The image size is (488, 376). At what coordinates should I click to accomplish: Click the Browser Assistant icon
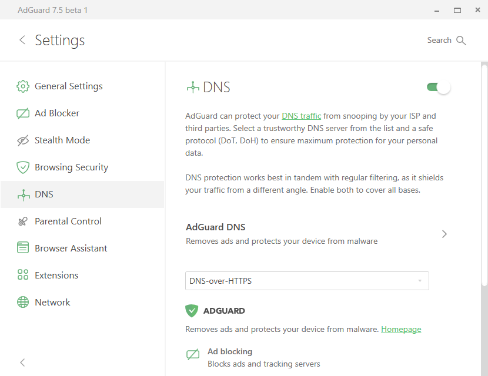click(23, 249)
